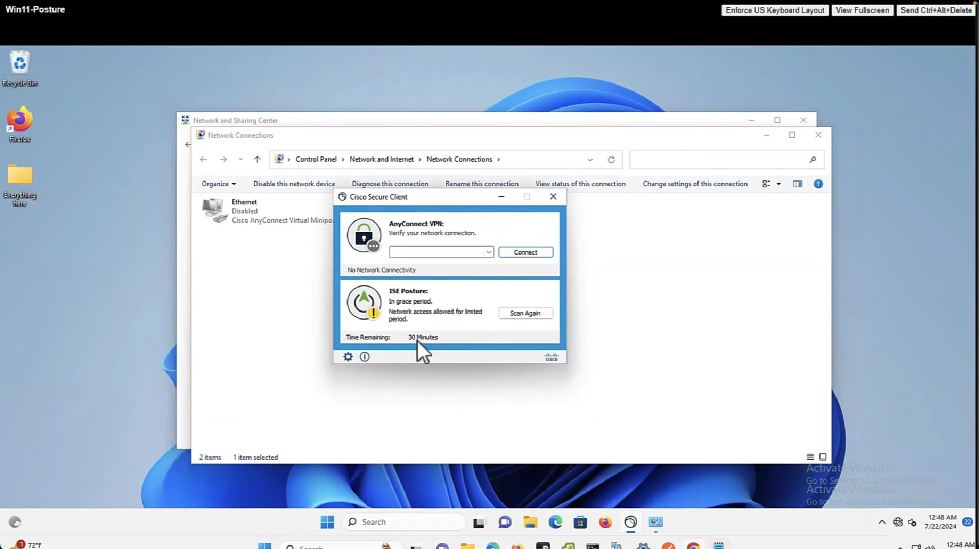Open the Organize dropdown menu
The image size is (979, 549).
(218, 184)
